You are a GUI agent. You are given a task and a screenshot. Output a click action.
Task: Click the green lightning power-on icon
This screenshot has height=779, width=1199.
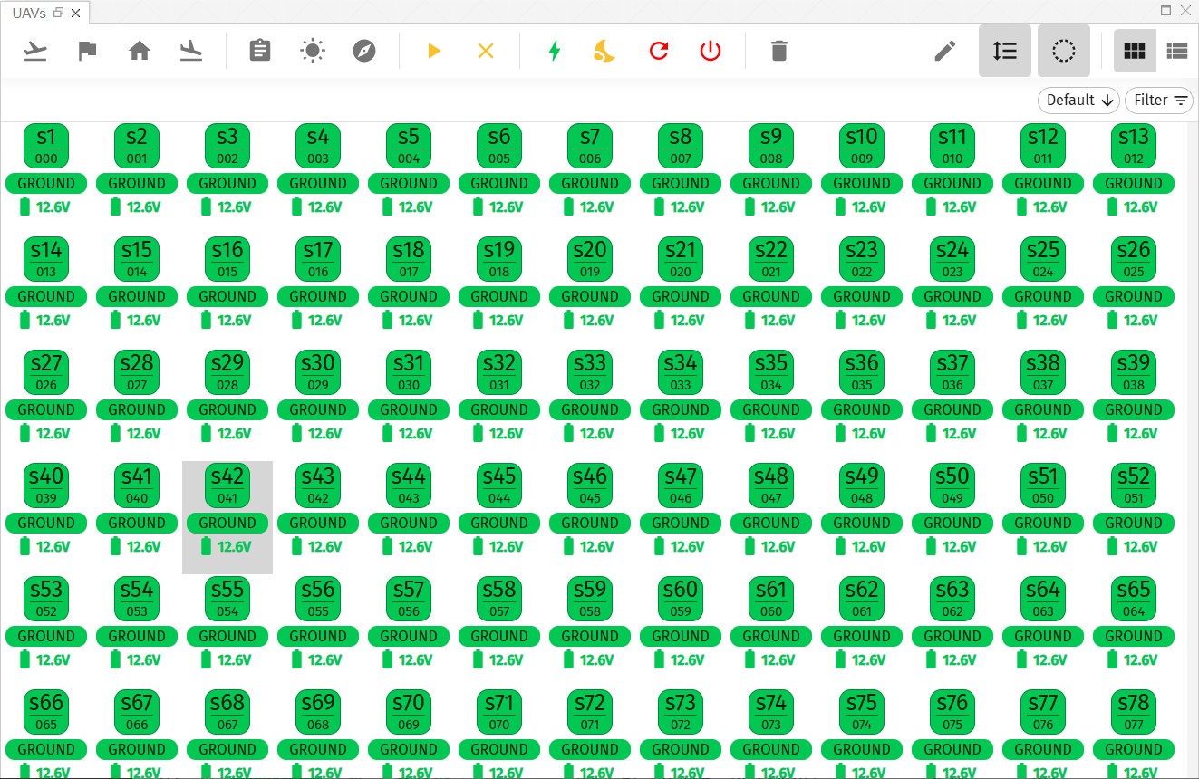pyautogui.click(x=555, y=51)
